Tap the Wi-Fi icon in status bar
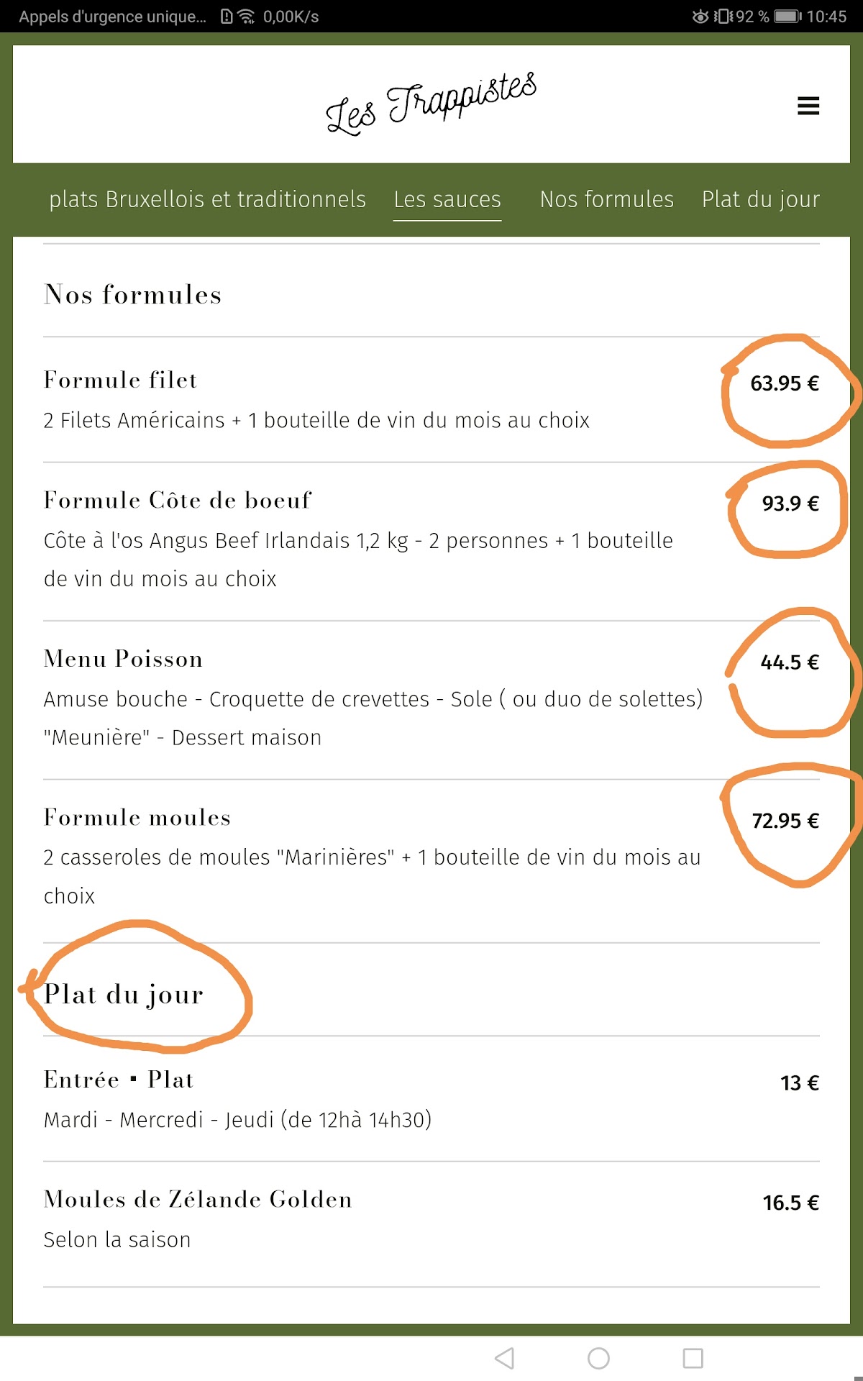Image resolution: width=863 pixels, height=1381 pixels. click(x=247, y=16)
